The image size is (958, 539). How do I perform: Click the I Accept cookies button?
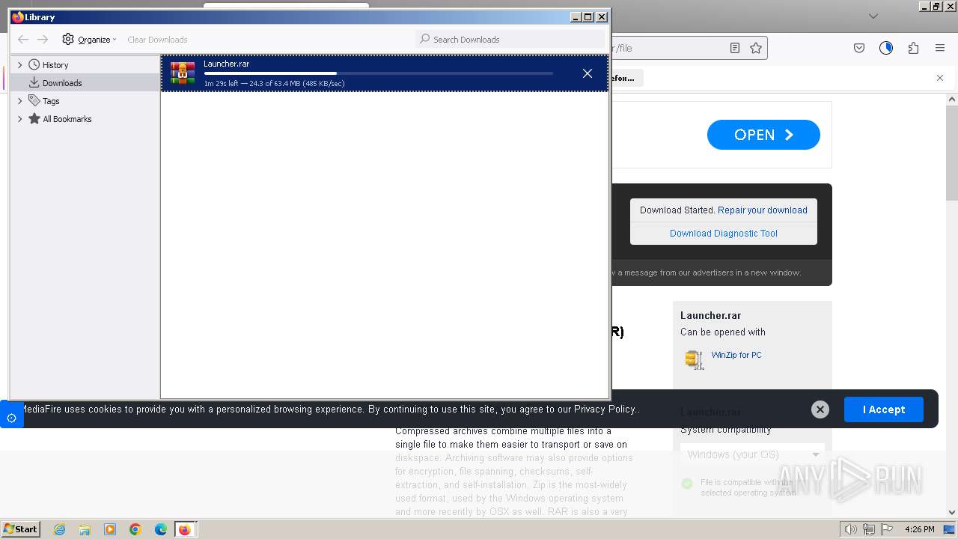click(884, 409)
